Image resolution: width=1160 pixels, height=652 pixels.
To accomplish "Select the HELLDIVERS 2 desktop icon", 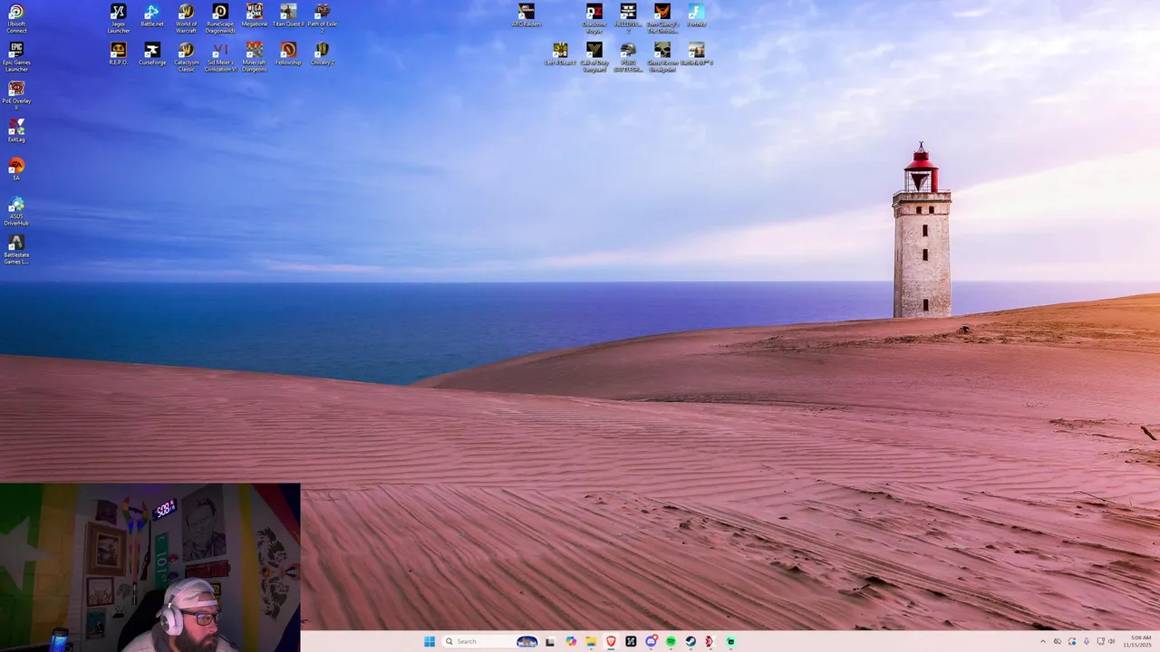I will pyautogui.click(x=628, y=18).
